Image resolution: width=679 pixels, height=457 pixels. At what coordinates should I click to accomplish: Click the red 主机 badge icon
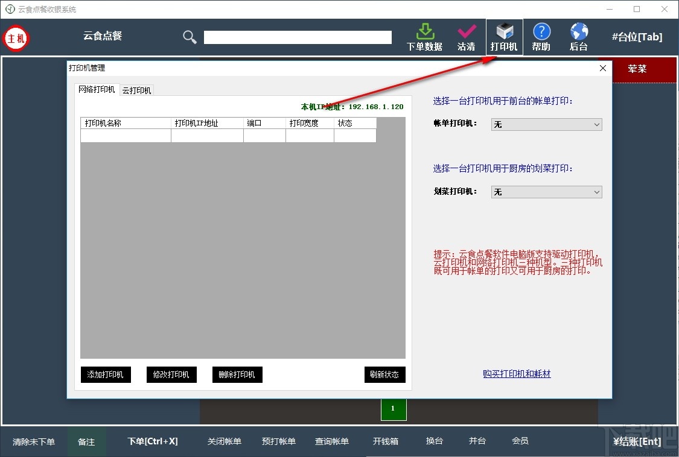pos(16,38)
